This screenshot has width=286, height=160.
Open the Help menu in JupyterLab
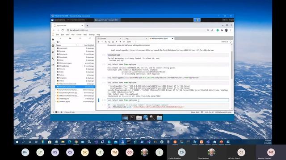(x=98, y=35)
